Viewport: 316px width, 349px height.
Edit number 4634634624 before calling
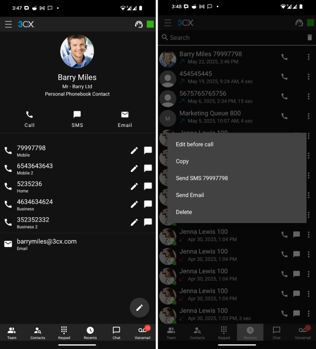(x=134, y=205)
